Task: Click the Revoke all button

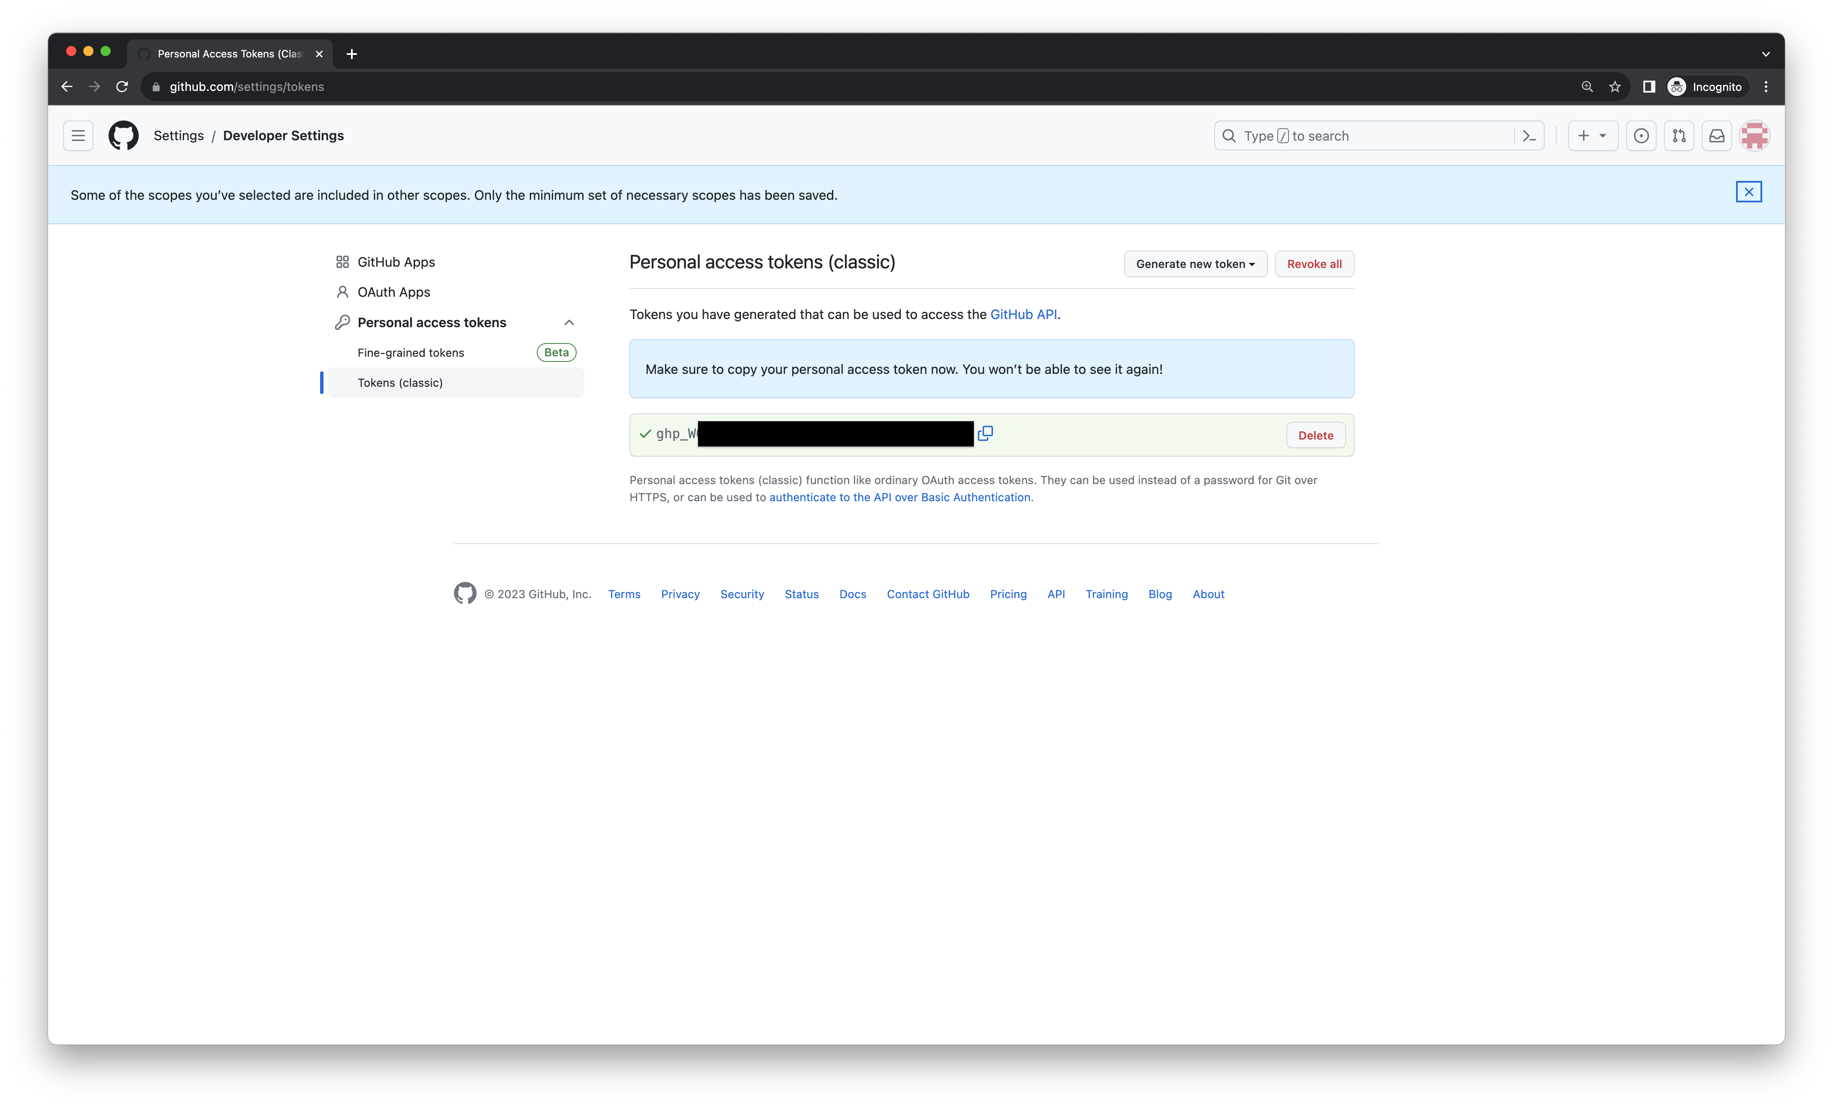Action: point(1315,264)
